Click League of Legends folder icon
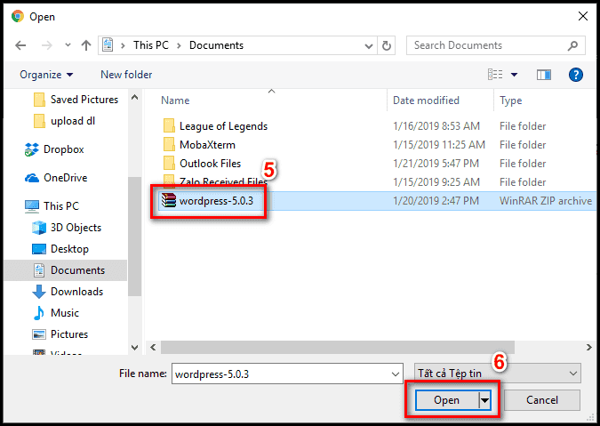 (x=169, y=126)
